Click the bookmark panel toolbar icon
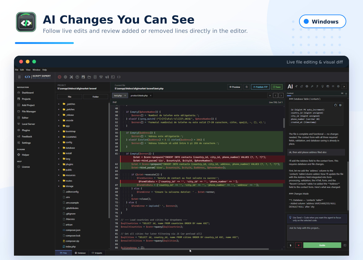 (83, 77)
